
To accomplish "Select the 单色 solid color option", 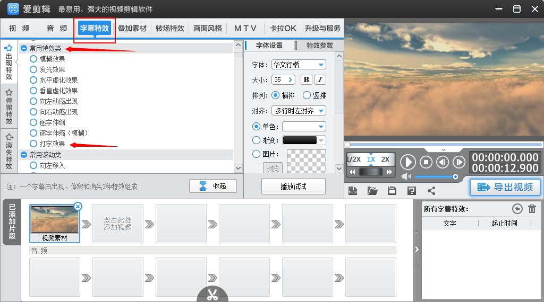I will [256, 127].
